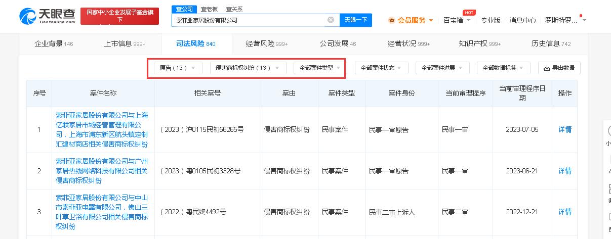Screen dimensions: 611x239
Task: Click case number （2023）沪0115民初56265号
Action: 201,130
